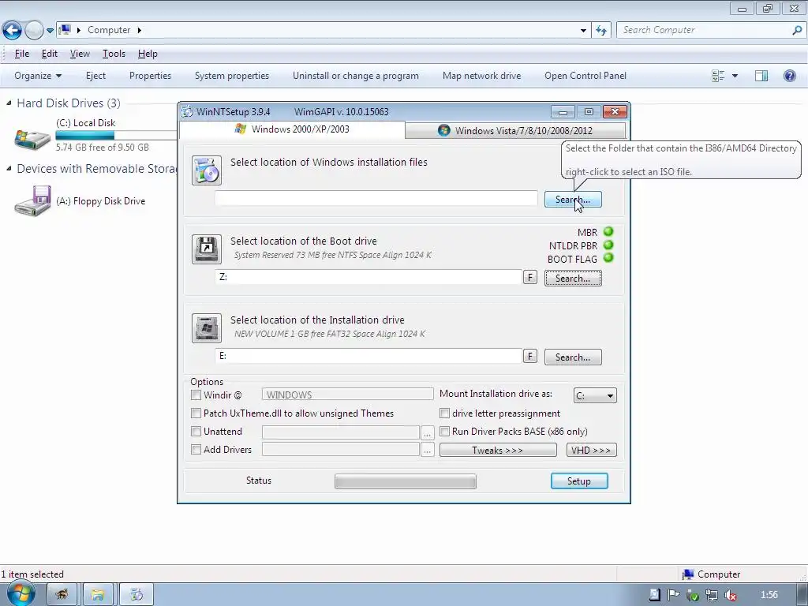This screenshot has width=808, height=606.
Task: Click Open Control Panel
Action: pos(585,76)
